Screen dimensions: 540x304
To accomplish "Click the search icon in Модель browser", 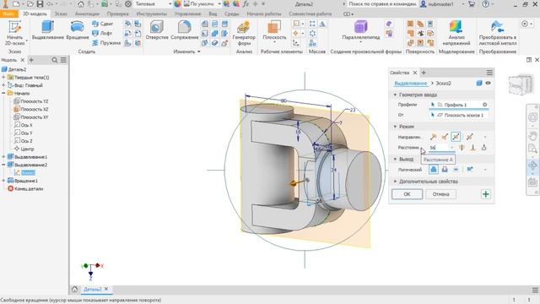I will click(54, 60).
